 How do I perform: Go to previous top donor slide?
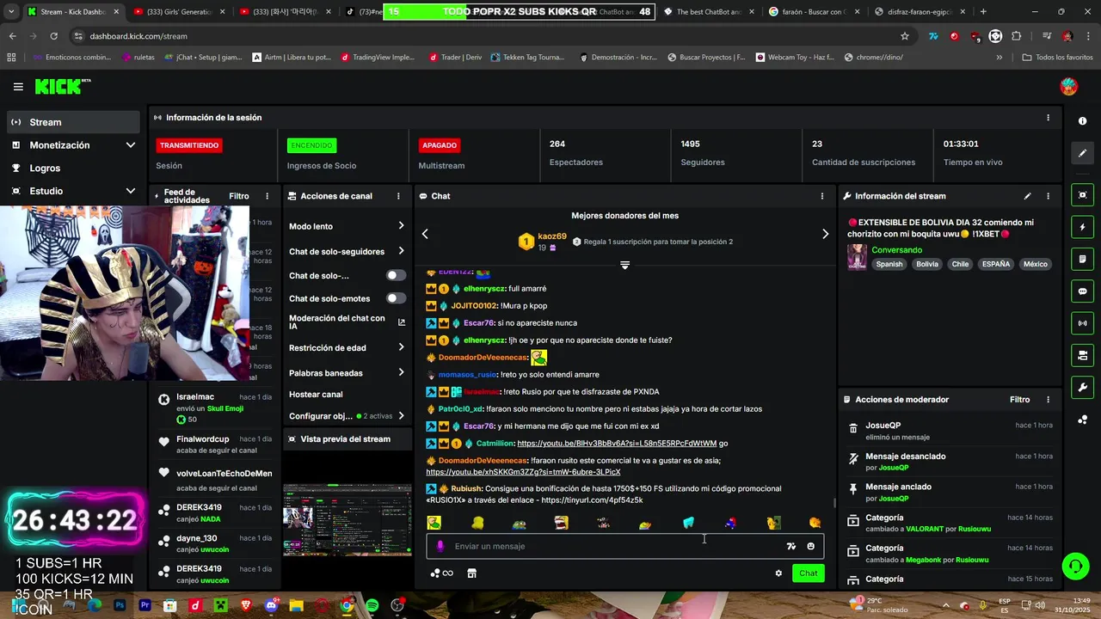coord(425,234)
